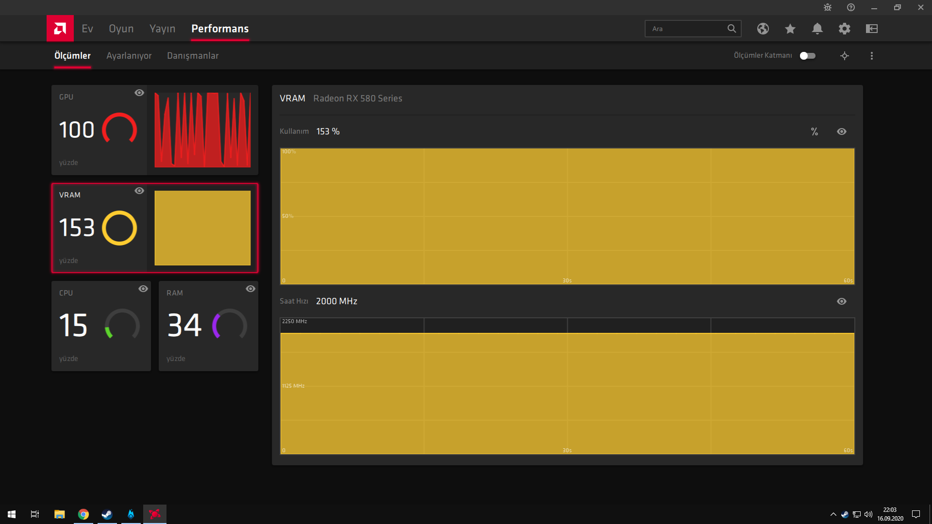Click the volume speaker tray icon

click(x=868, y=514)
